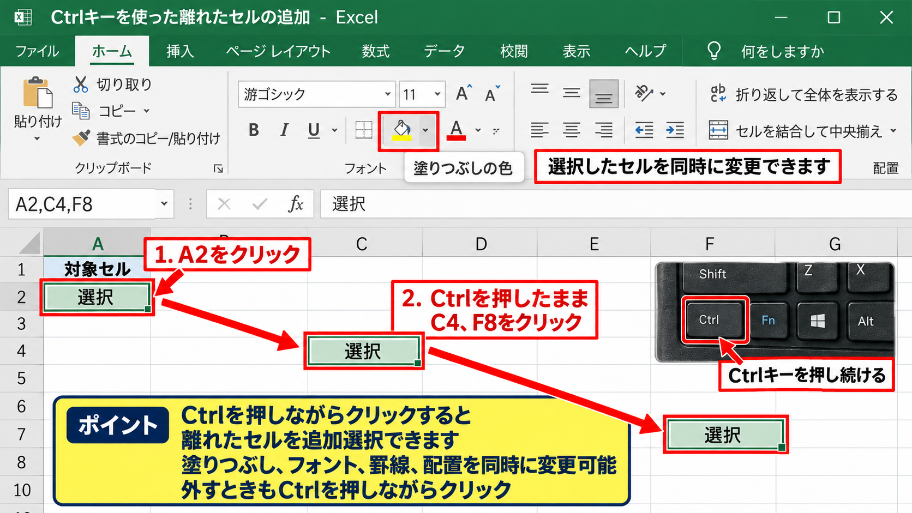
Task: Click the Borders grid icon
Action: (x=364, y=130)
